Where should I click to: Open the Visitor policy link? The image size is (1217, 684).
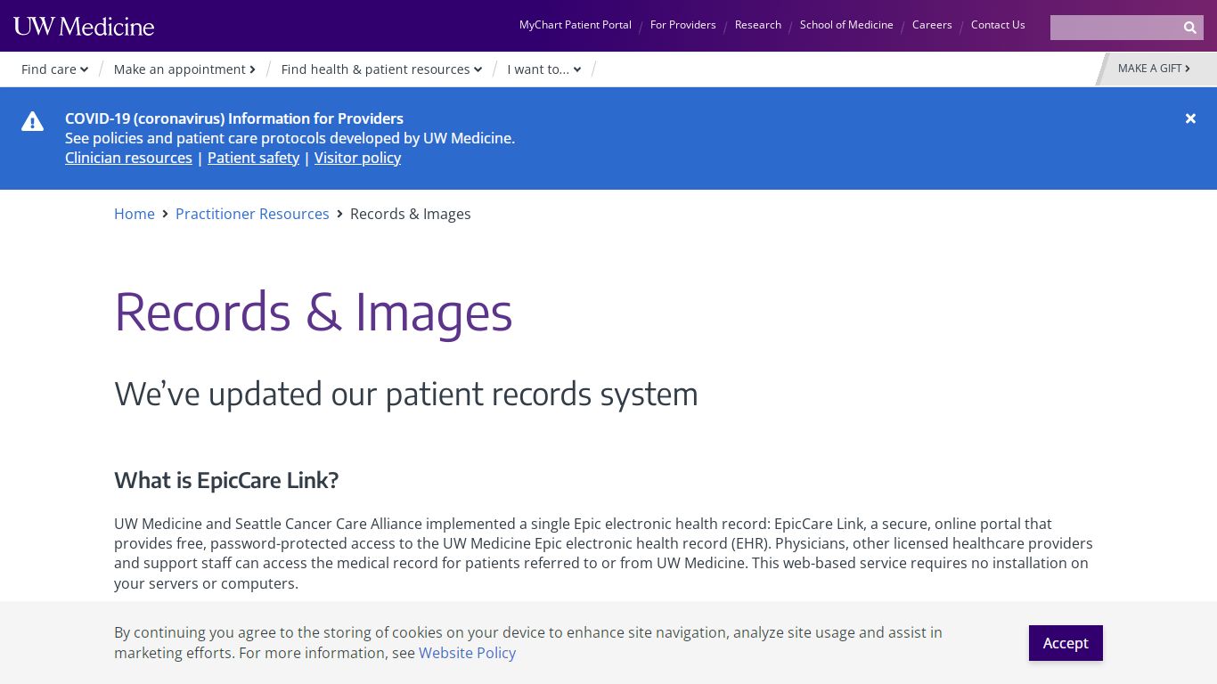coord(357,158)
